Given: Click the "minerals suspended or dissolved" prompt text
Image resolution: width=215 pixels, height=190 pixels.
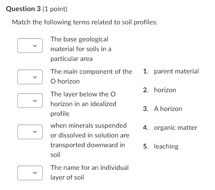Looking at the screenshot, I should [90, 140].
